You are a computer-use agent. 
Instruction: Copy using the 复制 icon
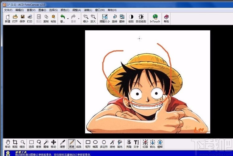(46, 19)
